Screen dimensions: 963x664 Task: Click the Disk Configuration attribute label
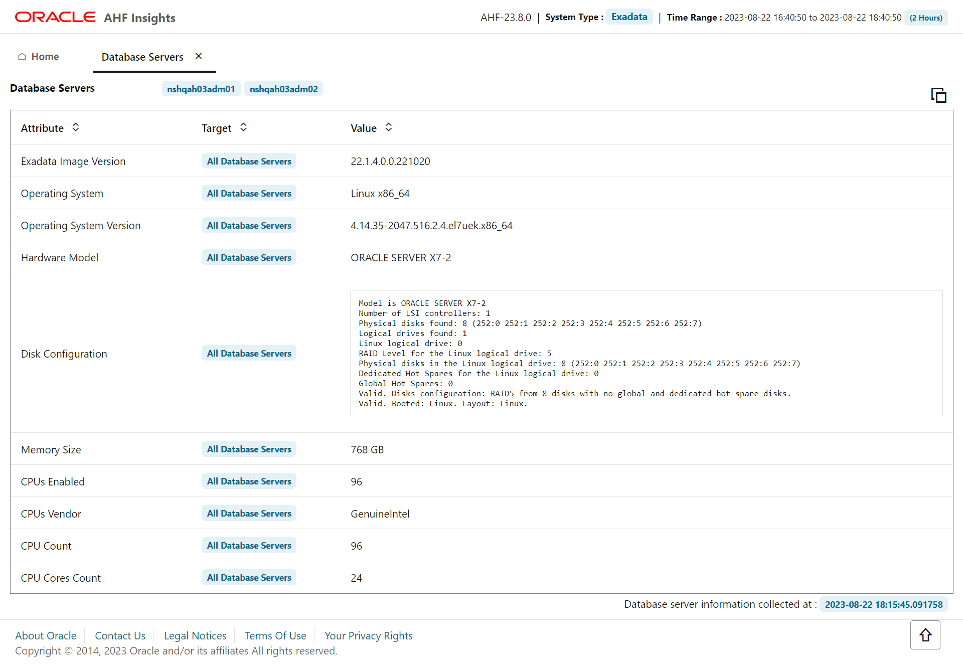pyautogui.click(x=64, y=354)
